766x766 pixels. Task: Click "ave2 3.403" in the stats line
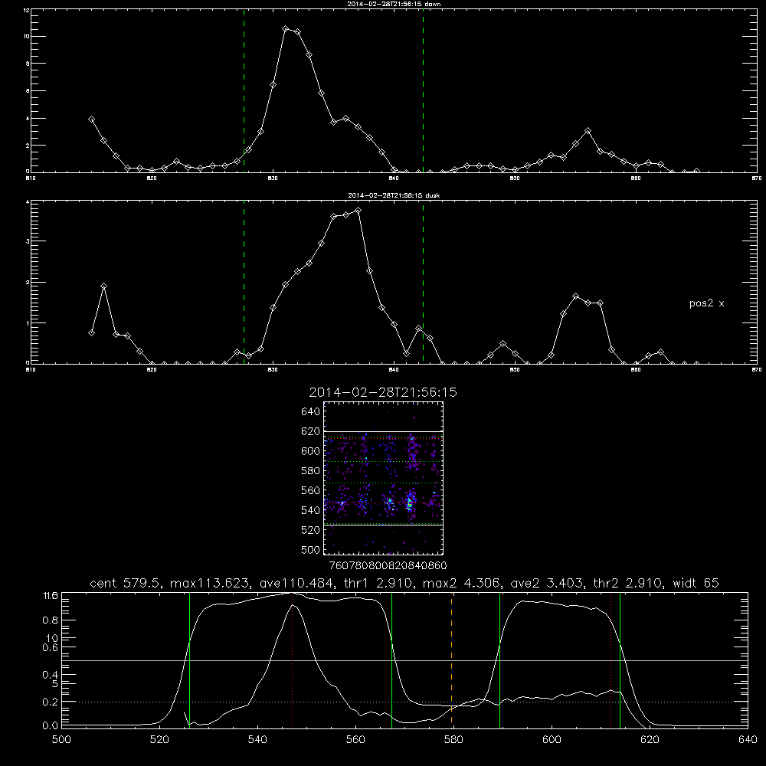point(547,583)
